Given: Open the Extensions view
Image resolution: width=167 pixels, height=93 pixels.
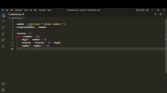Looking at the screenshot, I should click(x=3, y=40).
